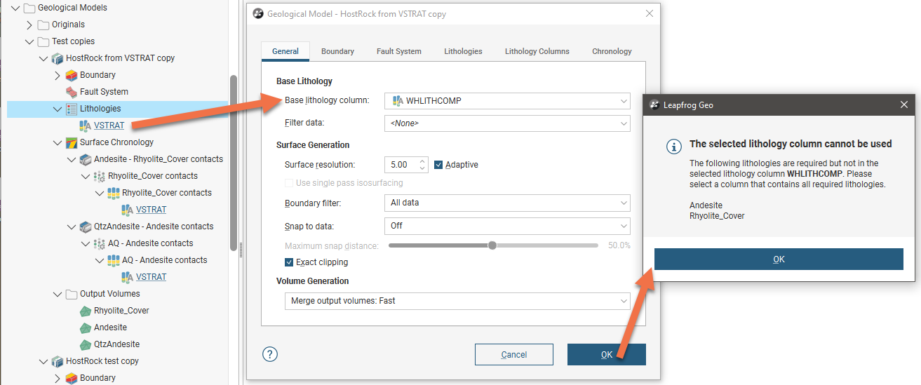The image size is (921, 385).
Task: Switch to the Fault System tab
Action: point(398,51)
